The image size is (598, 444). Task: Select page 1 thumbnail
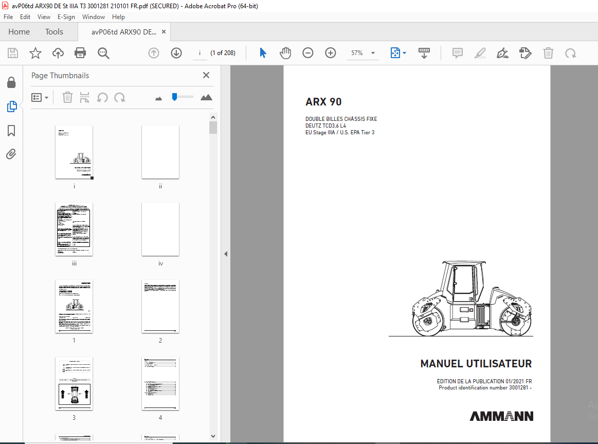click(74, 306)
